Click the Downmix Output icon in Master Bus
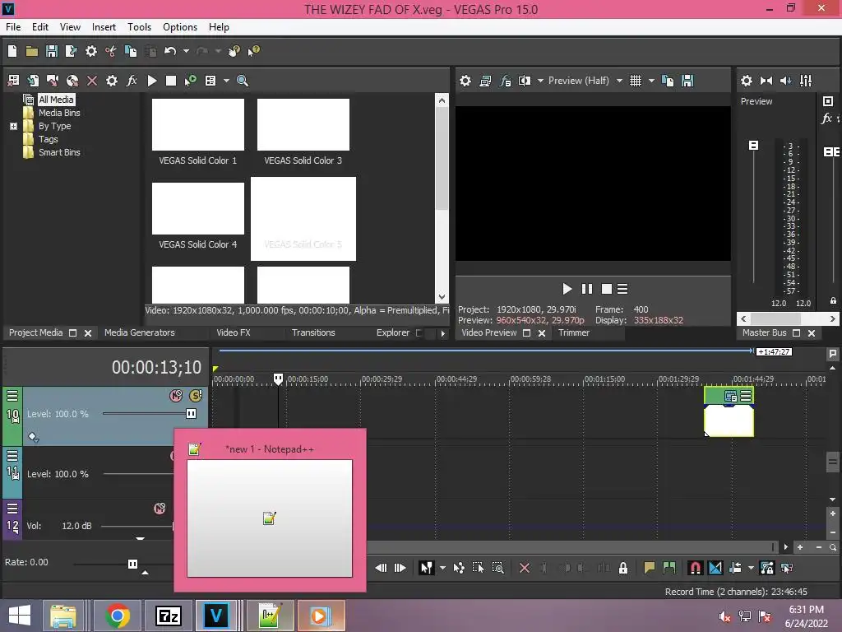 [766, 81]
